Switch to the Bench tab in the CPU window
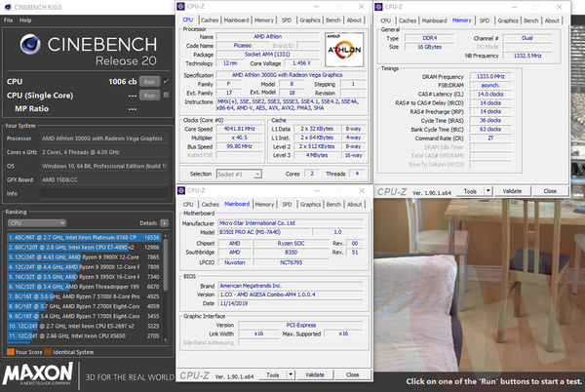The width and height of the screenshot is (585, 392). point(333,20)
